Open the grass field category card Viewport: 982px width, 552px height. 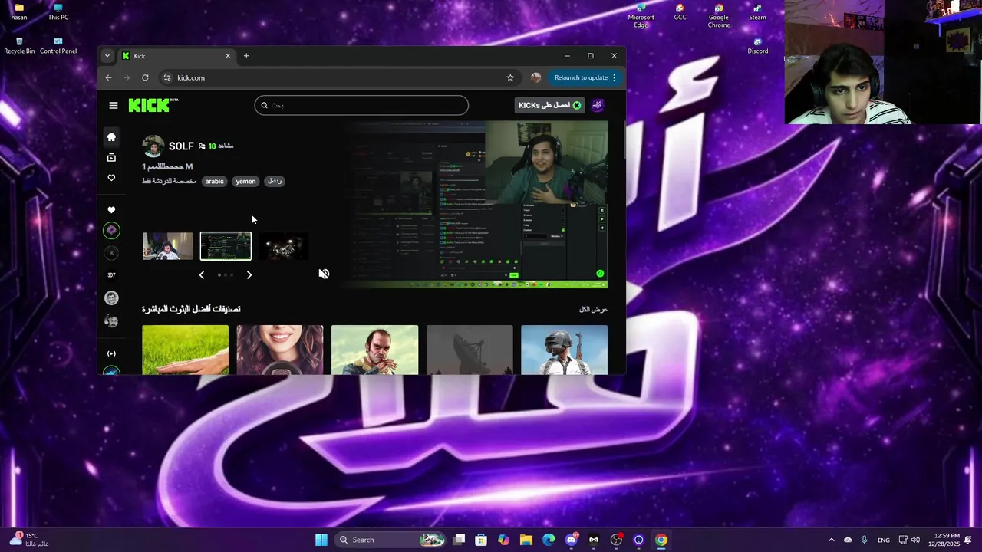click(x=185, y=350)
